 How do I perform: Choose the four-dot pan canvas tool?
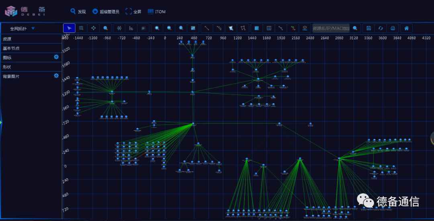[x=94, y=28]
